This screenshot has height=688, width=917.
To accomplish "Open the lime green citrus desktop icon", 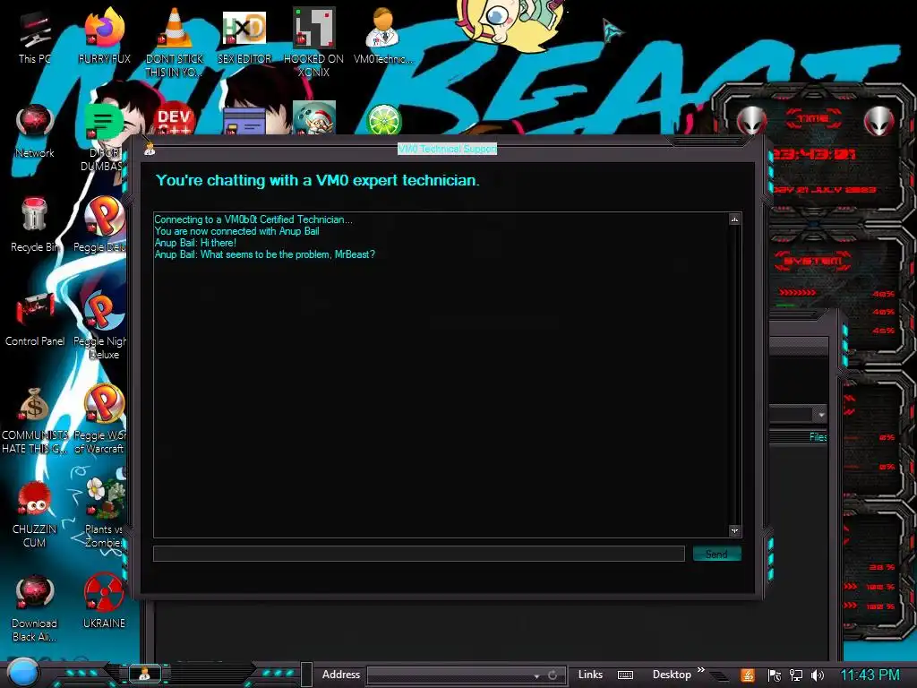I will [383, 120].
